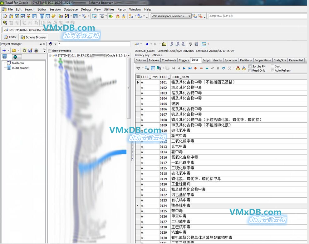
Task: Open a new SQL Editor from the main toolbar
Action: [5, 16]
